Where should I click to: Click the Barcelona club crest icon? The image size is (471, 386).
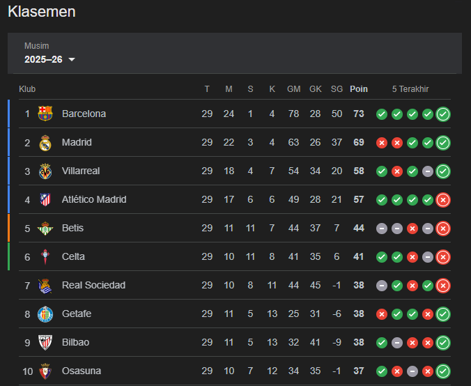coord(45,114)
